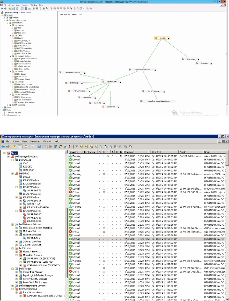This screenshot has width=229, height=301.
Task: Click Services node icon in service map
Action: 156,38
